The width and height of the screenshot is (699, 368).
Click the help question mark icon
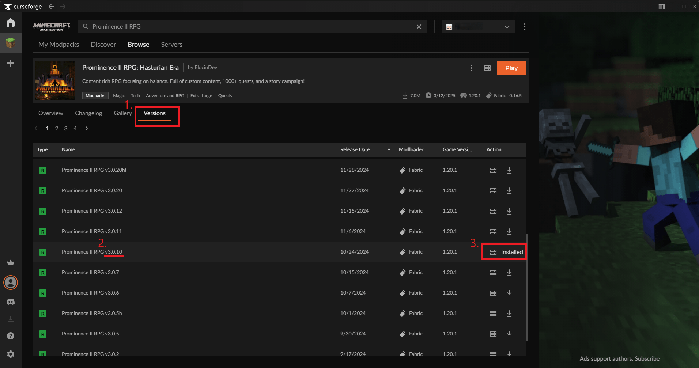coord(11,336)
